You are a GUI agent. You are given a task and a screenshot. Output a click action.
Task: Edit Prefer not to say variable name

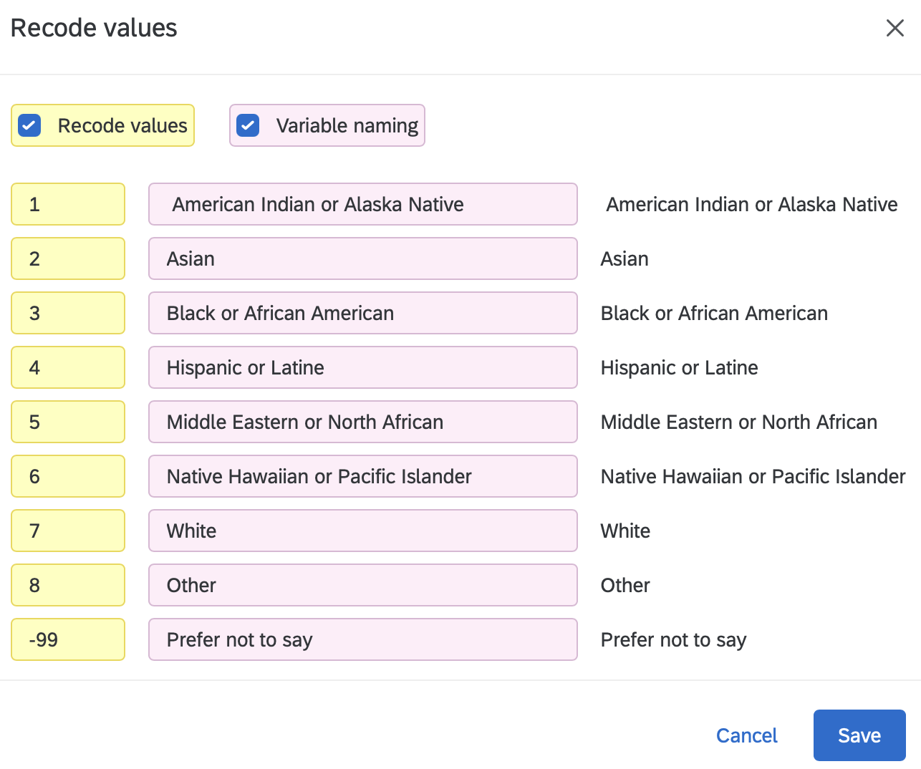pos(363,639)
